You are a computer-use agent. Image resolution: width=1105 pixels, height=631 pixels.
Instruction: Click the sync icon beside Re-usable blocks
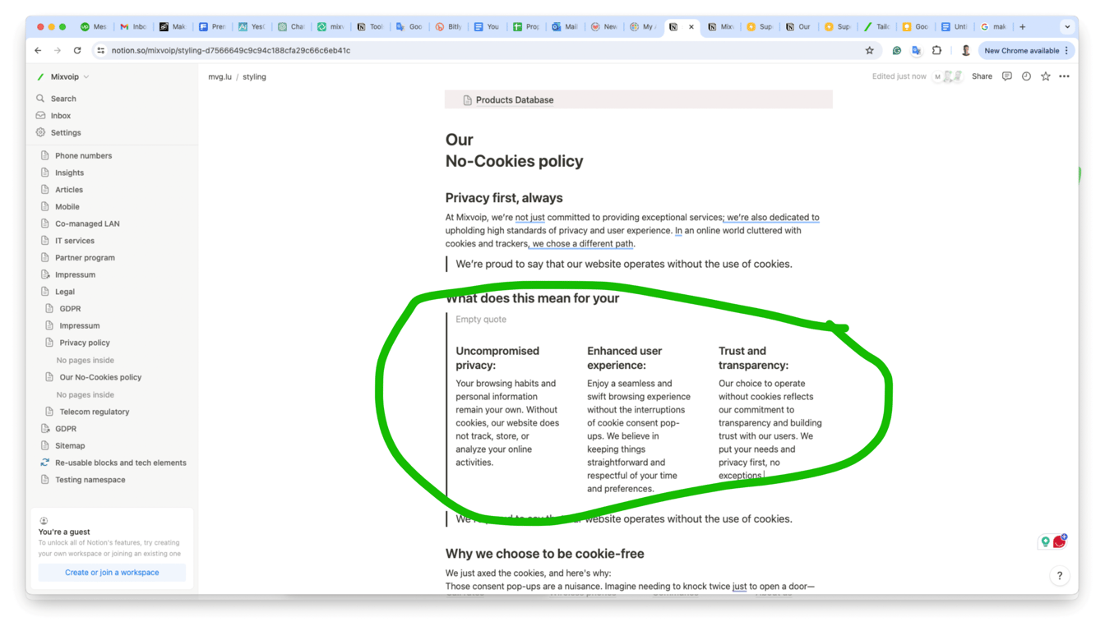pyautogui.click(x=45, y=463)
